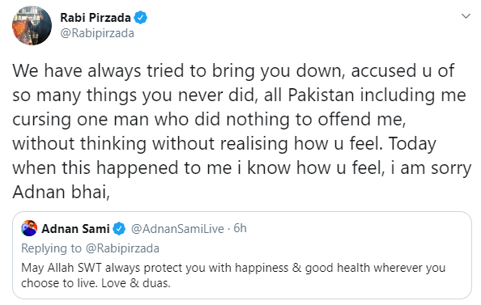Screen dimensions: 481x305
Task: Open Rabi Pirzada's profile picture
Action: point(32,26)
